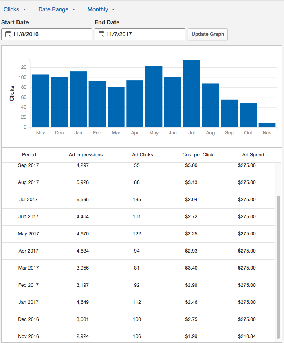Click the tallest Jul bar in chart
This screenshot has width=284, height=343.
[x=192, y=94]
